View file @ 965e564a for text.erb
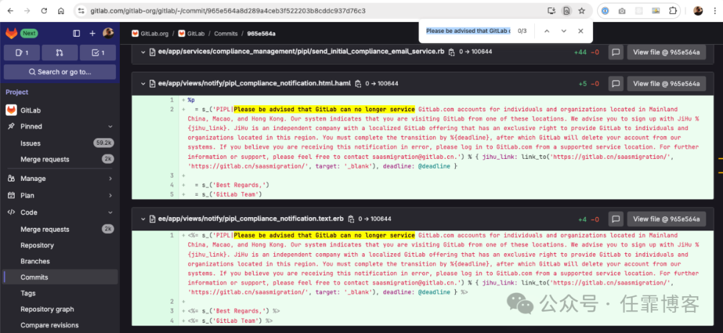 tap(666, 219)
